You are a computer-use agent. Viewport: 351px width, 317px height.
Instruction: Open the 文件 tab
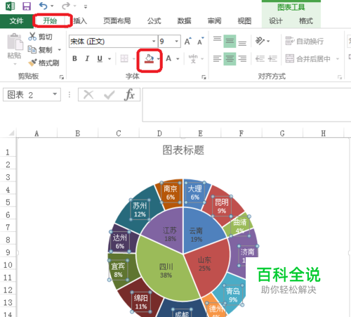[16, 21]
